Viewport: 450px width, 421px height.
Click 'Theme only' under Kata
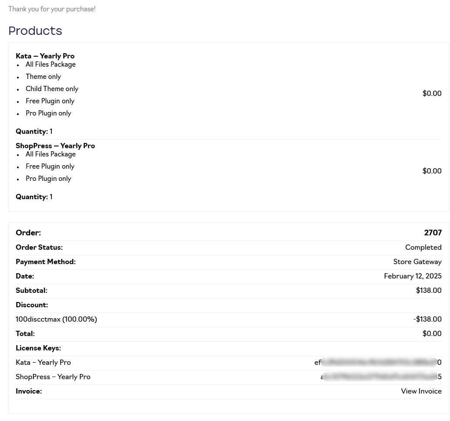coord(43,77)
